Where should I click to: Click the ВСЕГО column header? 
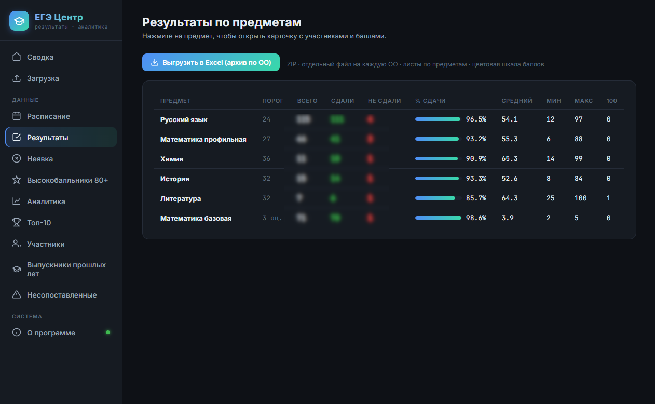(307, 101)
